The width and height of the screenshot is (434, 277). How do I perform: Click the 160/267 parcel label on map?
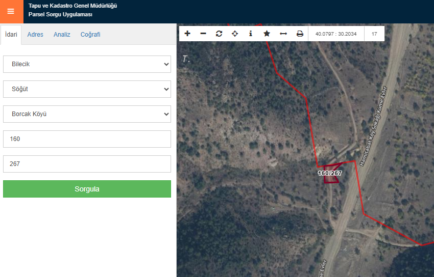(330, 173)
